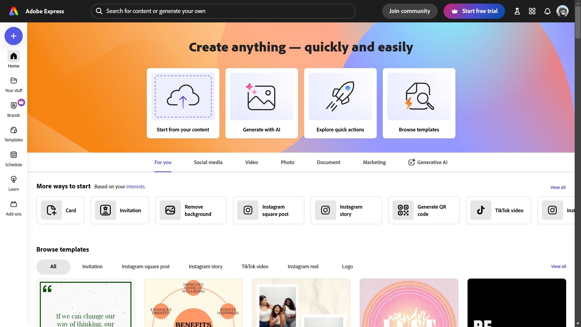Go to Schedule in the sidebar
581x327 pixels.
tap(13, 159)
